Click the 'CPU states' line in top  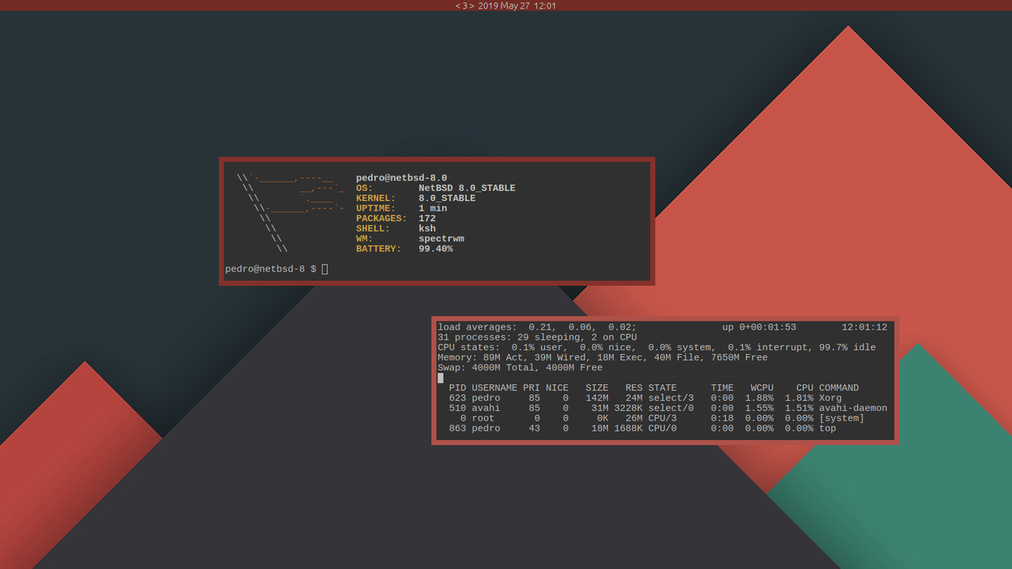click(x=656, y=348)
